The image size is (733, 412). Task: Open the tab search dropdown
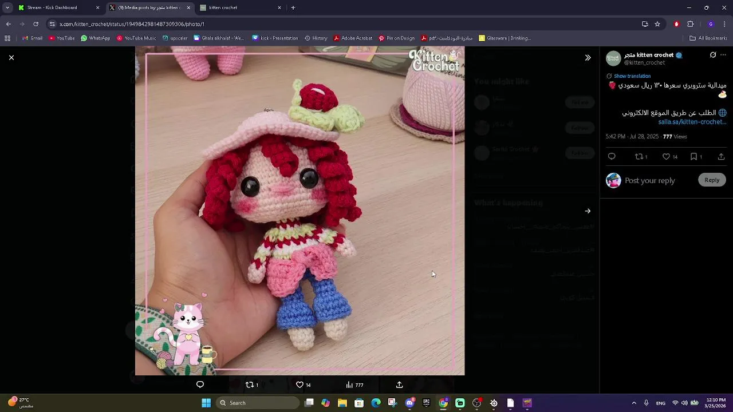point(7,7)
